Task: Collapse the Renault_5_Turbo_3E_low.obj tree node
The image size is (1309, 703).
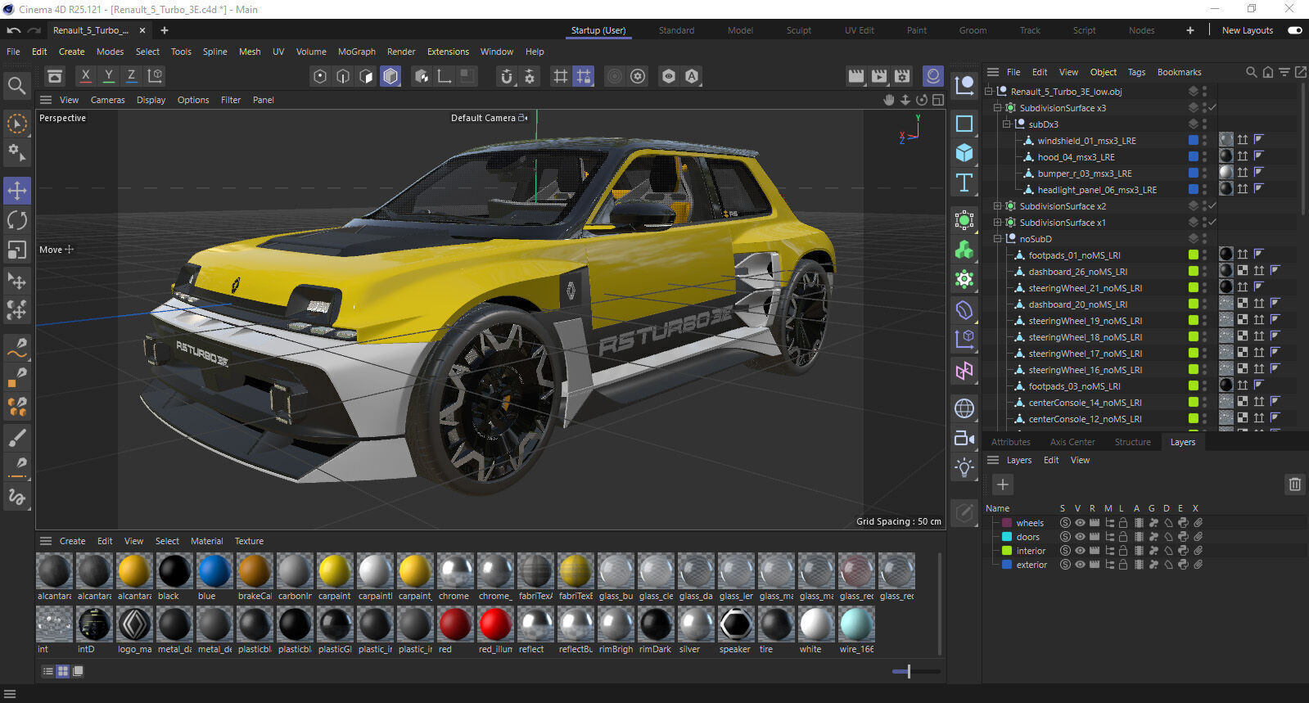Action: point(988,92)
